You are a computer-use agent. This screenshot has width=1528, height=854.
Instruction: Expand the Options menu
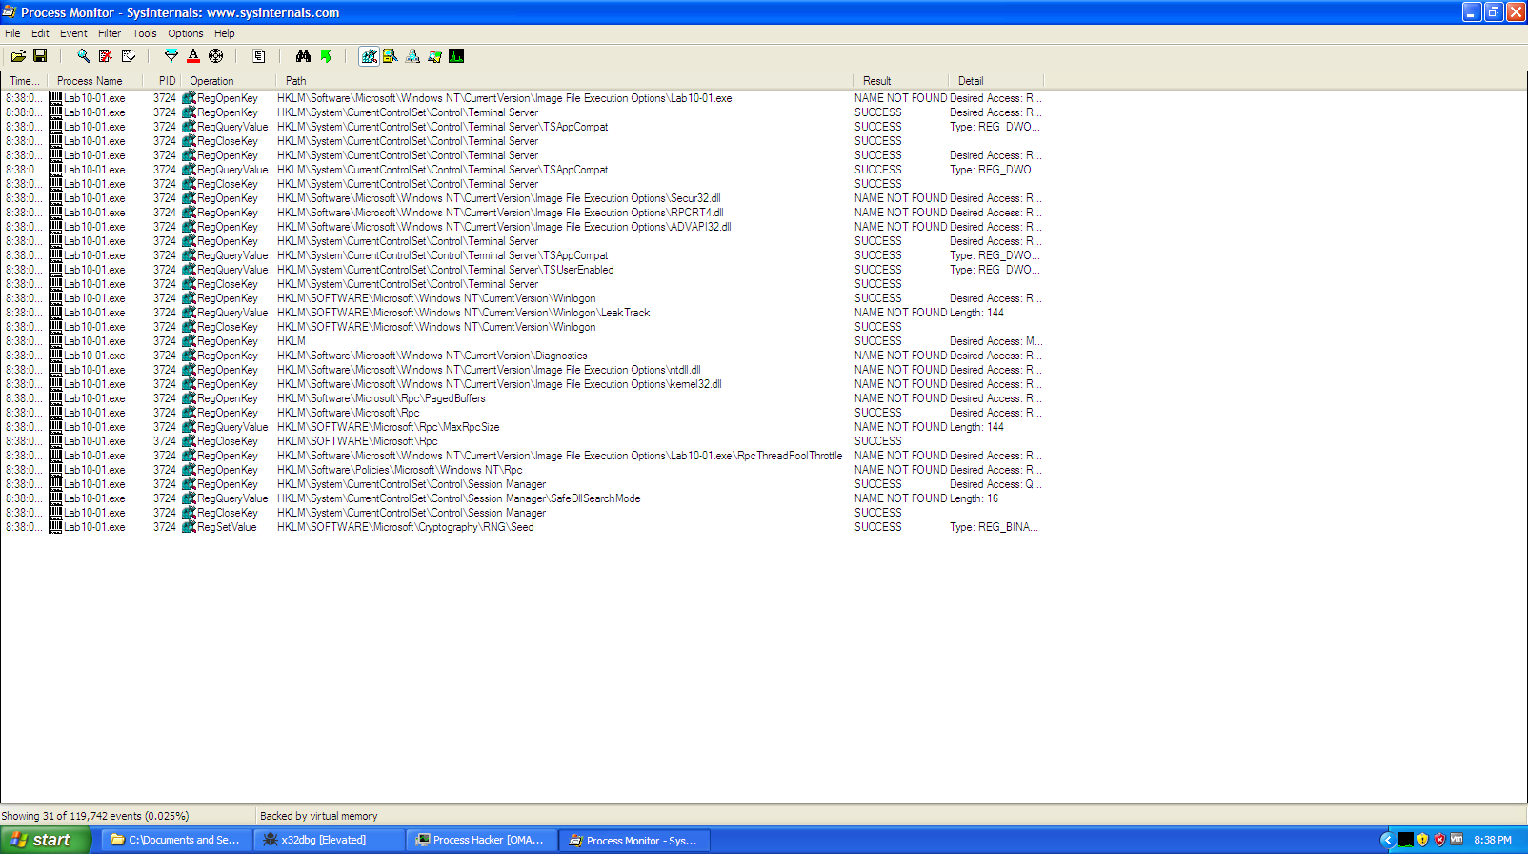(185, 33)
